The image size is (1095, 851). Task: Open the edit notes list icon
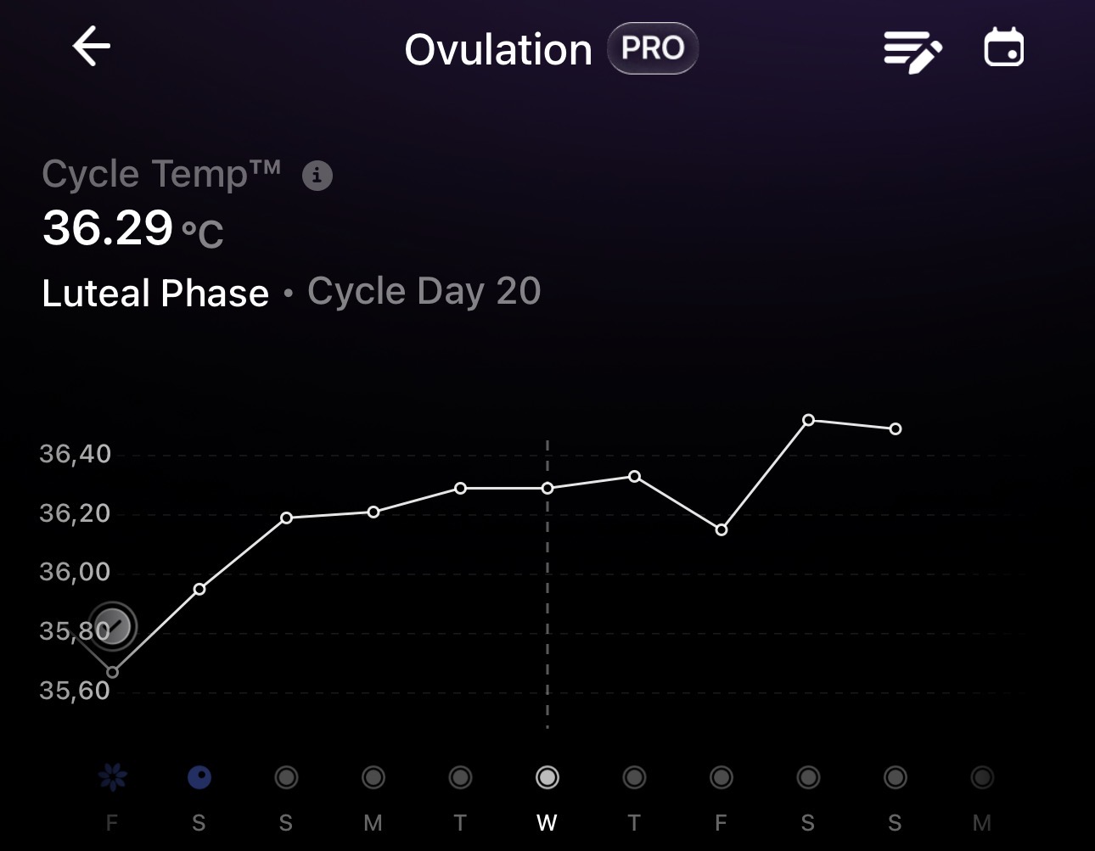pyautogui.click(x=912, y=51)
